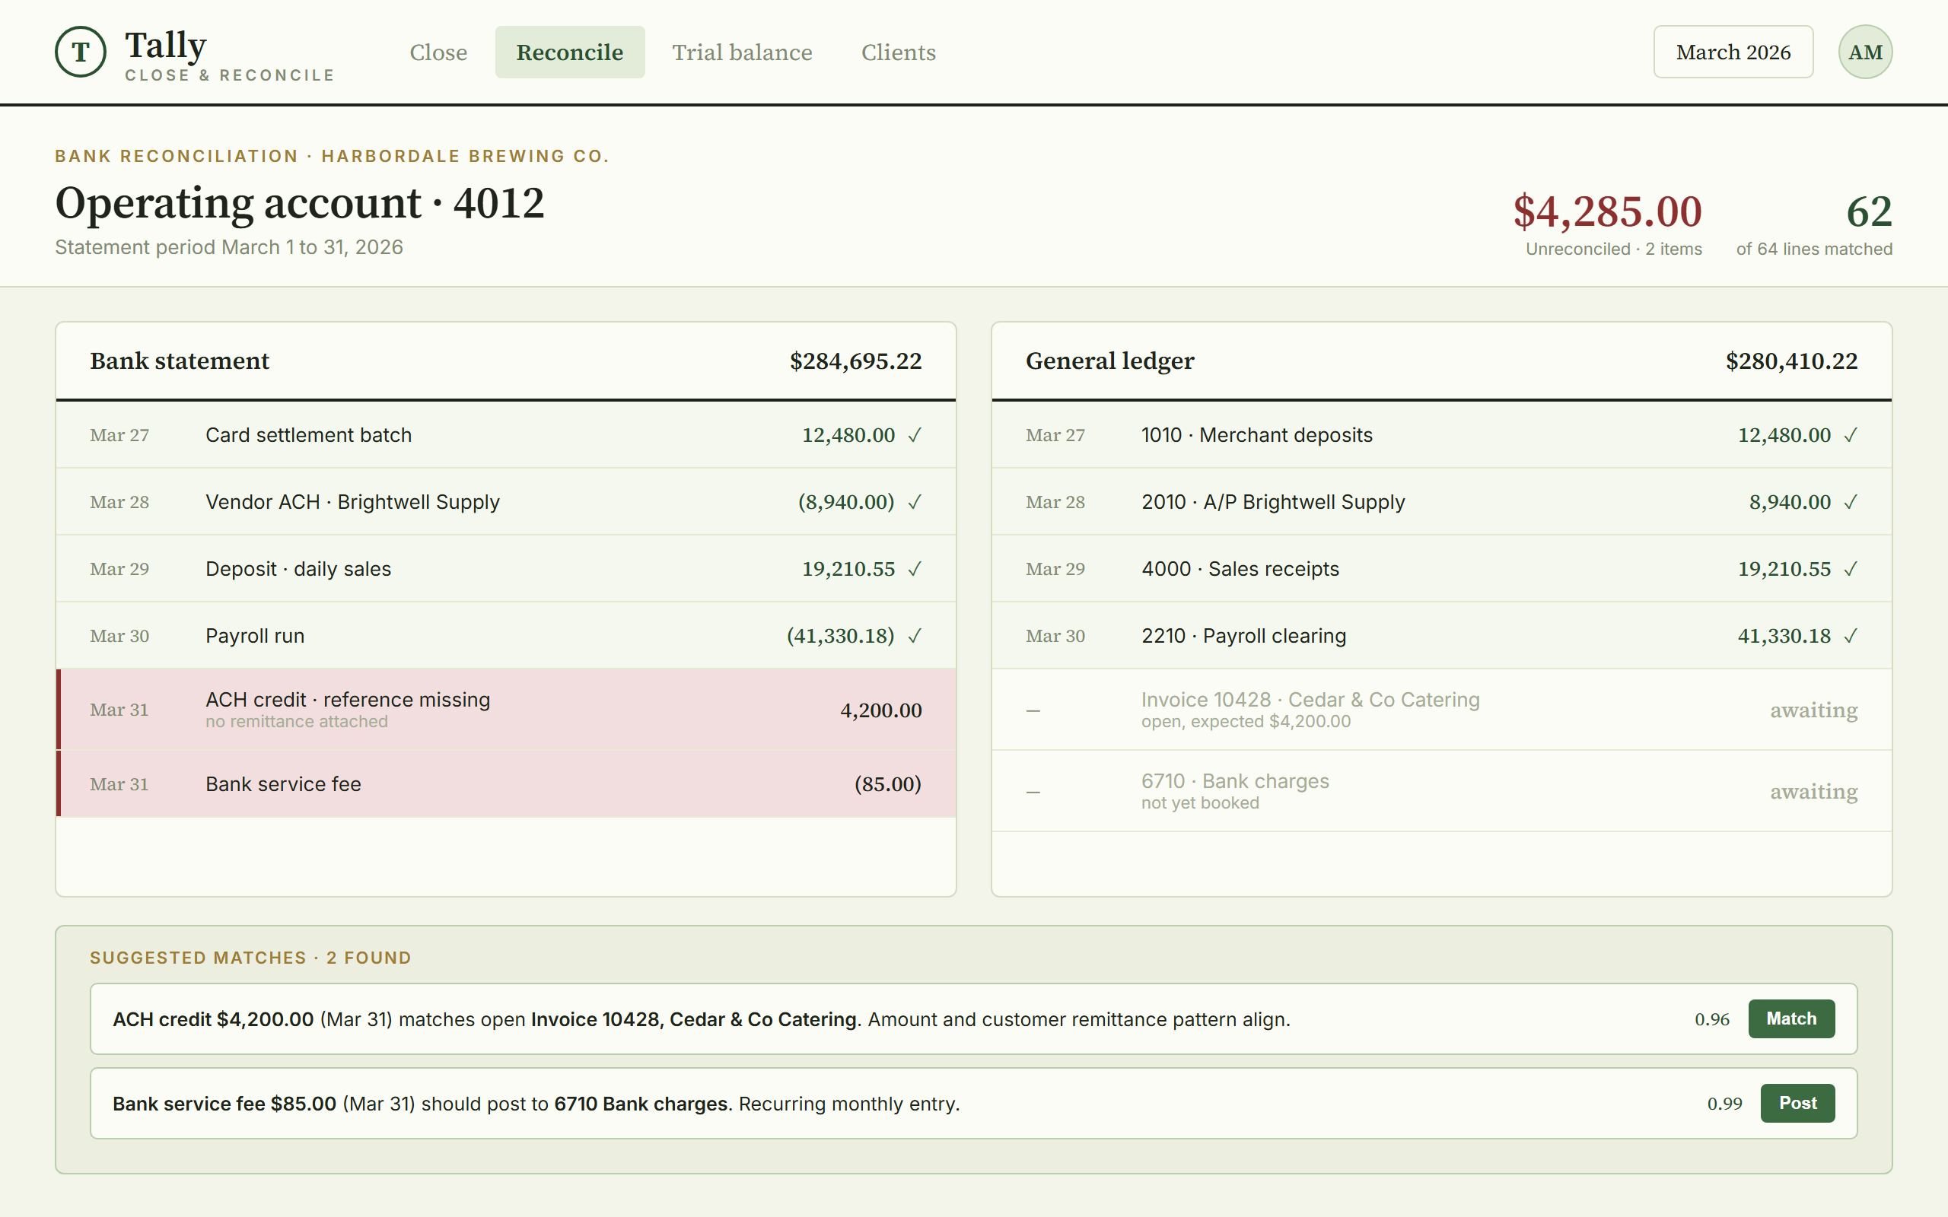Match ACH credit to Invoice 10428
This screenshot has width=1948, height=1217.
(1791, 1019)
